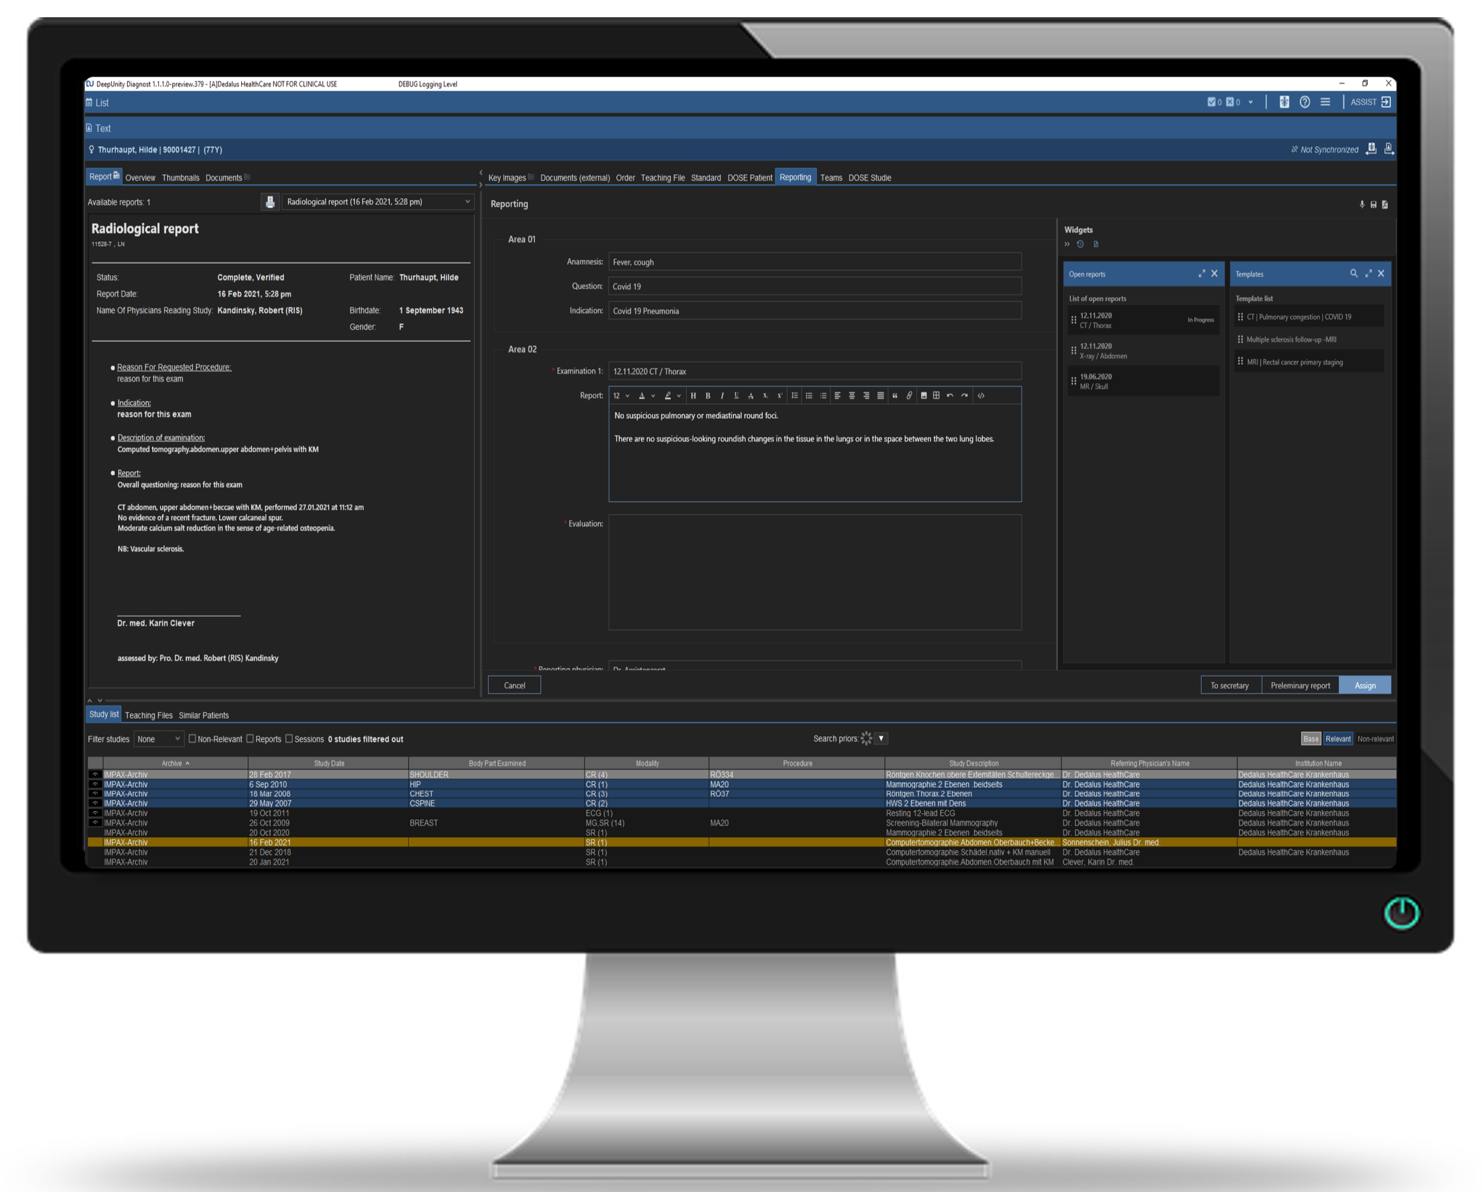This screenshot has height=1192, width=1482.
Task: Click the print report icon
Action: tap(270, 201)
